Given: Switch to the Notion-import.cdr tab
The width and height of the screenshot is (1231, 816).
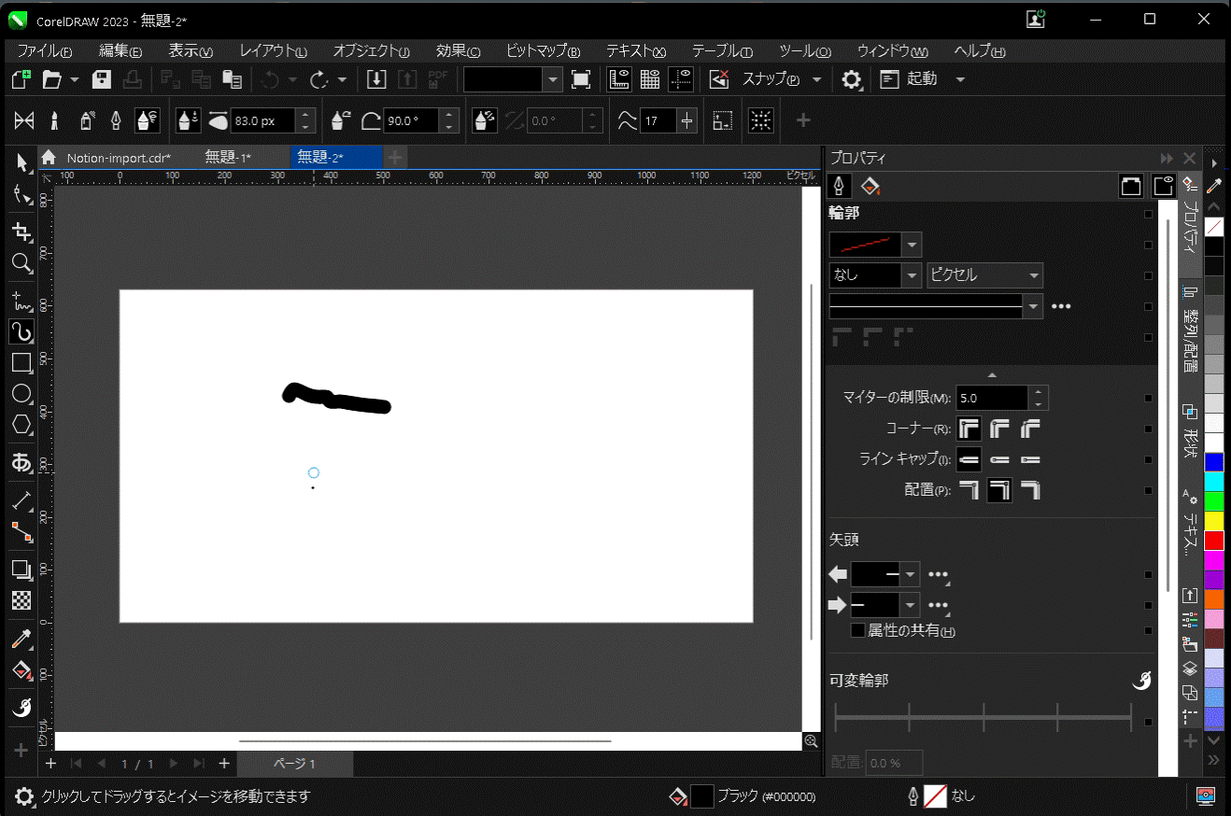Looking at the screenshot, I should 118,158.
